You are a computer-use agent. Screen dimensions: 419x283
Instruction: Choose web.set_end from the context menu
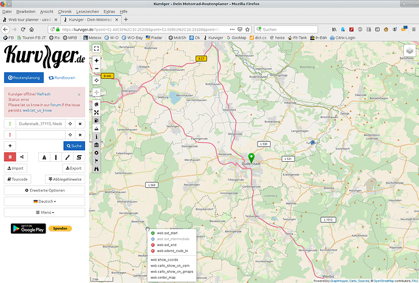click(172, 245)
